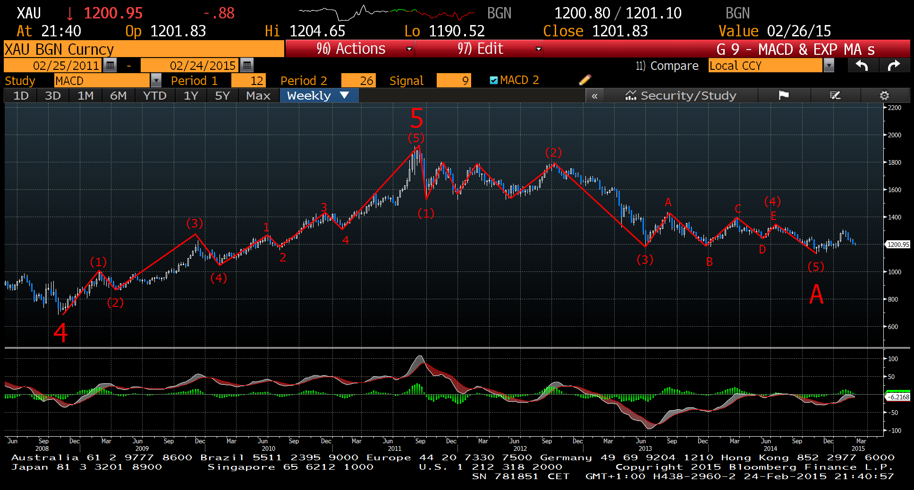The image size is (914, 490).
Task: Click the Period 1 input field
Action: [x=249, y=81]
